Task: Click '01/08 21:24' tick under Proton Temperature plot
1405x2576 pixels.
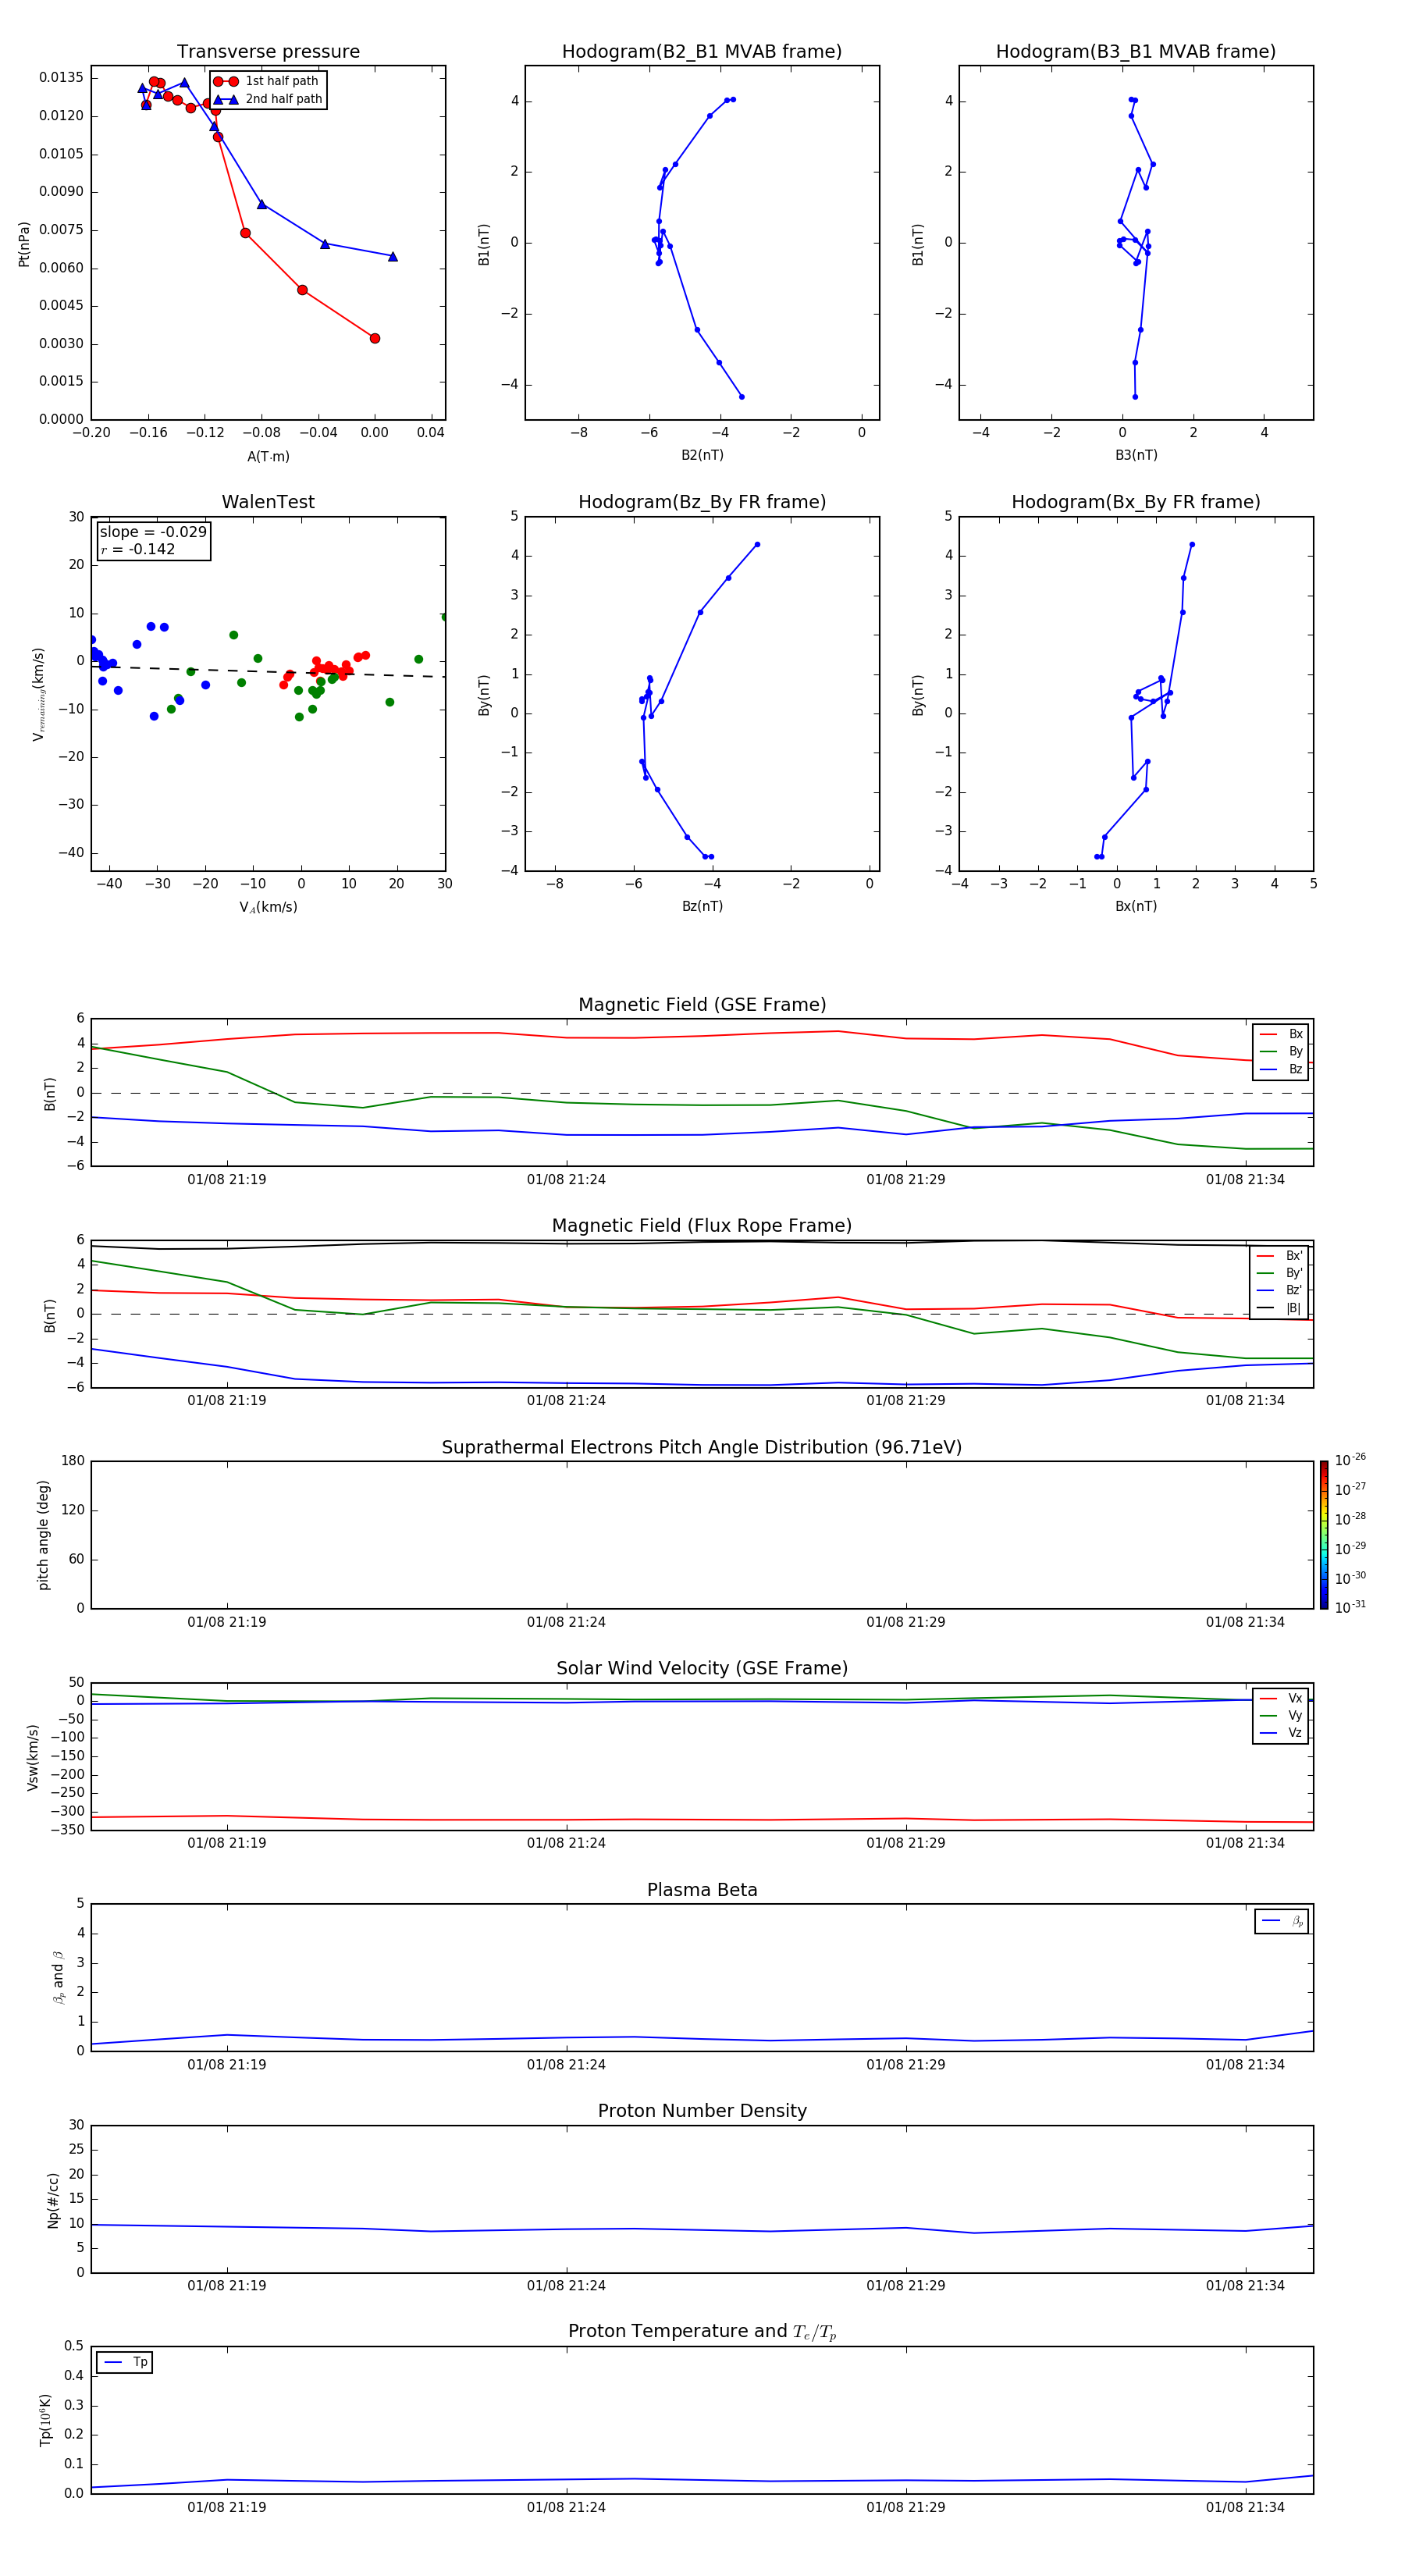Action: pos(566,2507)
